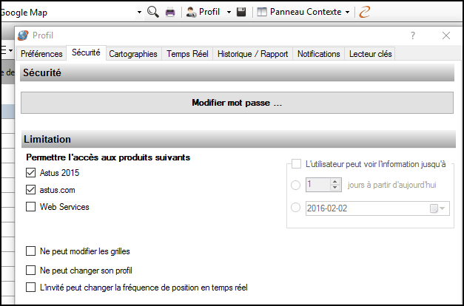This screenshot has height=306, width=464.
Task: Click the orange swirl icon in toolbar
Action: [364, 12]
